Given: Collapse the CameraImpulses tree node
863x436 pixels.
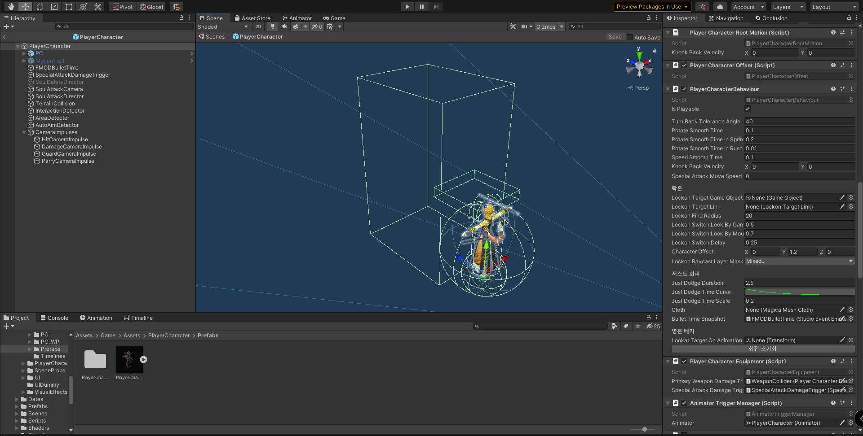Looking at the screenshot, I should pyautogui.click(x=24, y=132).
